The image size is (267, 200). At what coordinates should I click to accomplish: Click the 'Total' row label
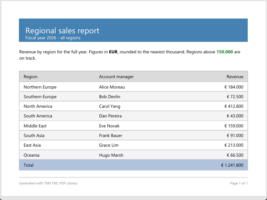click(x=29, y=165)
